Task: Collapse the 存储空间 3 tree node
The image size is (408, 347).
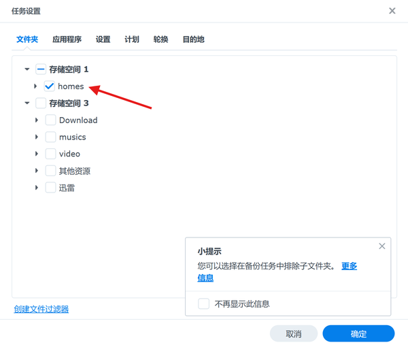Action: [27, 103]
